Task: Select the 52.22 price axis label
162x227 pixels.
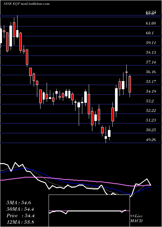Action: point(151,111)
